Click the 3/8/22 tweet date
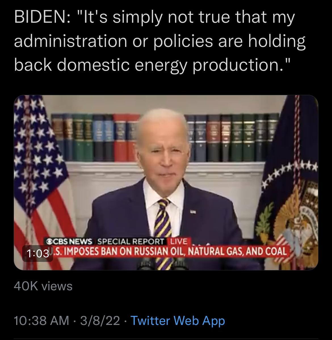 pyautogui.click(x=100, y=320)
